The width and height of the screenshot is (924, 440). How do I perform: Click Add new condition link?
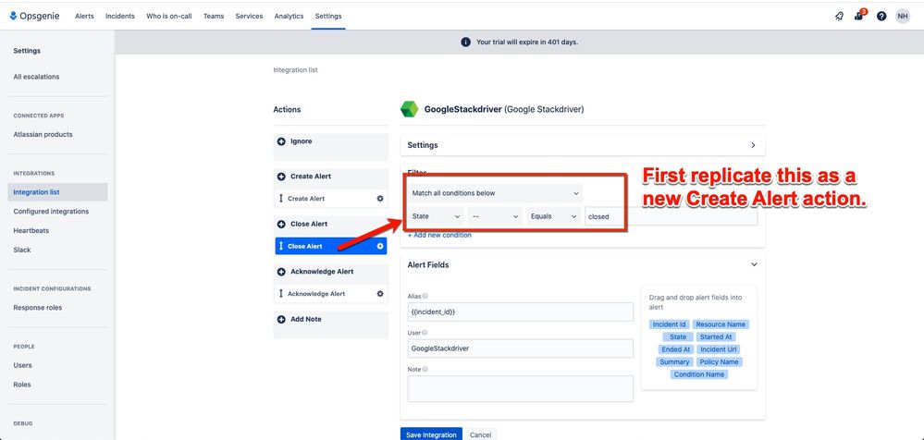(439, 235)
